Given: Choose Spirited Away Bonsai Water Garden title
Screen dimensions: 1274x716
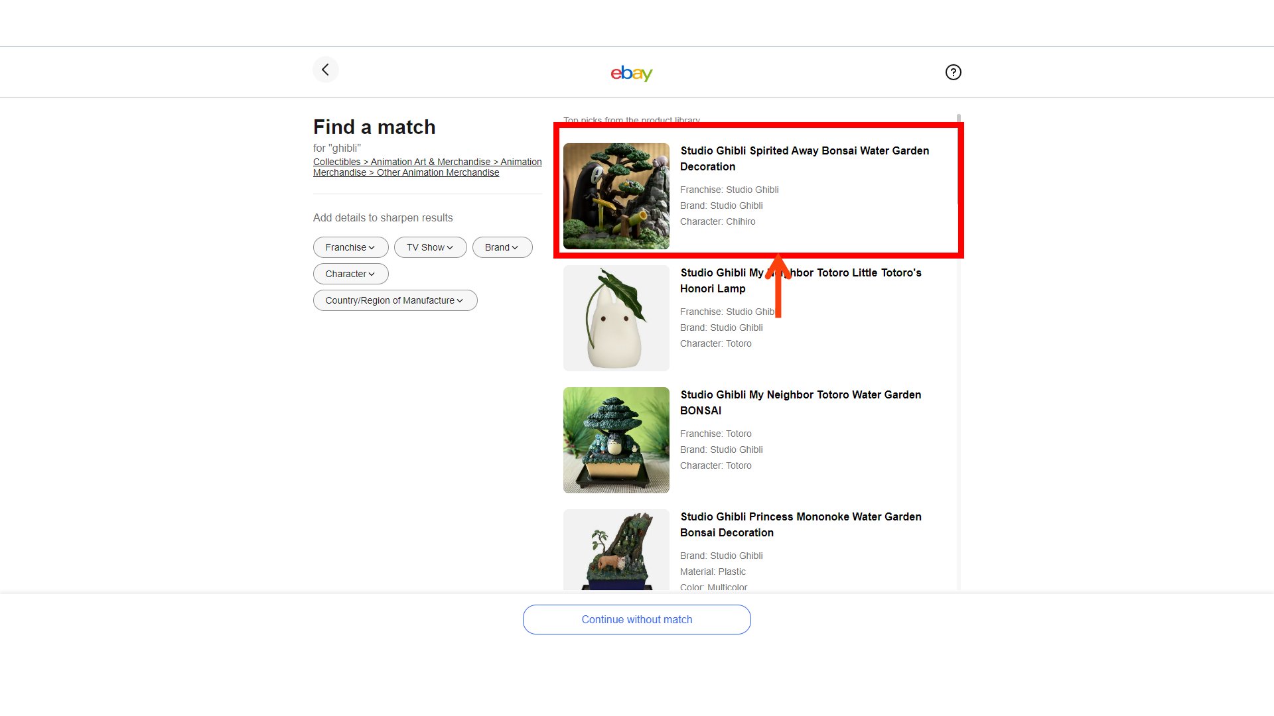Looking at the screenshot, I should 804,158.
